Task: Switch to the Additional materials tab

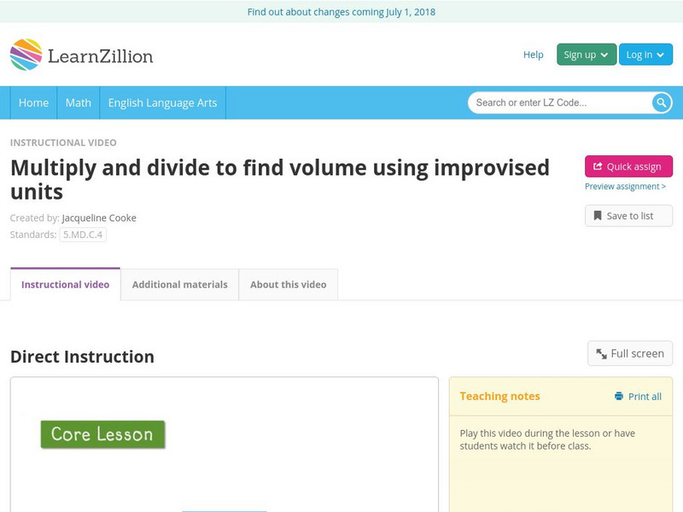Action: coord(181,284)
